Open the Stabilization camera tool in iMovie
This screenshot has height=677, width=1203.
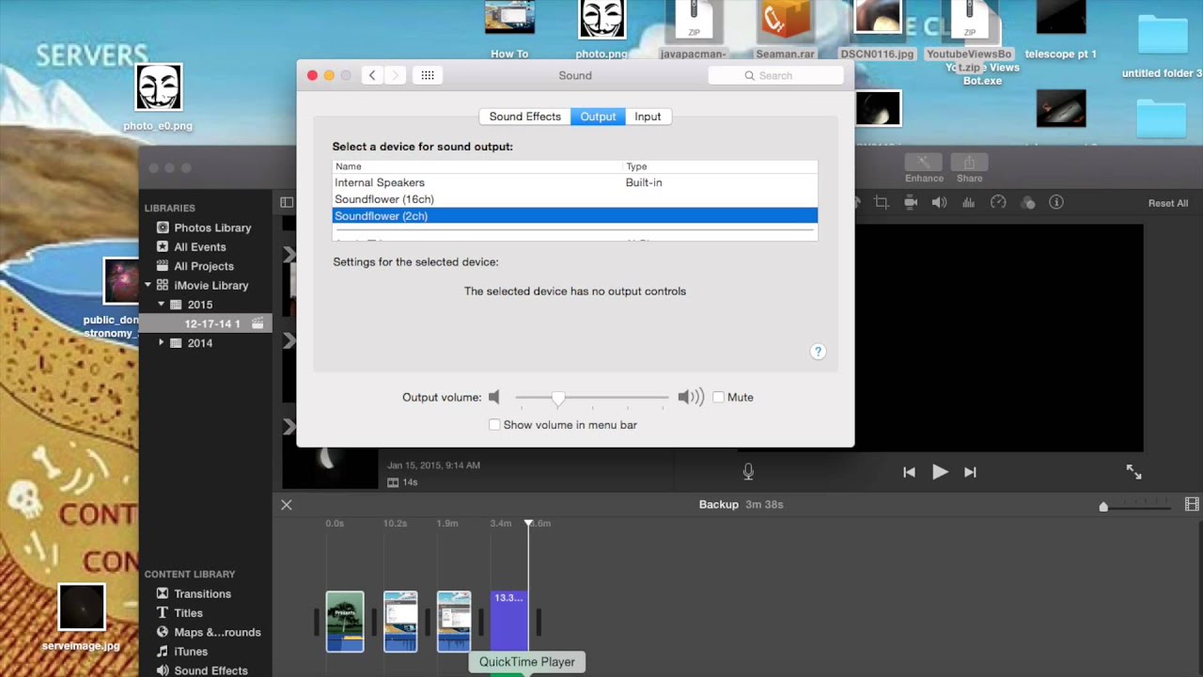coord(910,202)
